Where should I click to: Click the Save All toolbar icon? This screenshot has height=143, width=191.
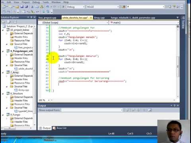tap(27, 7)
